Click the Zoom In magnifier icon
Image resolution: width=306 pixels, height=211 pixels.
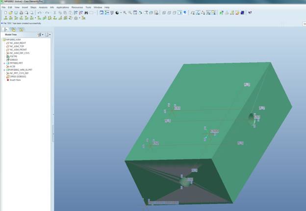click(125, 13)
